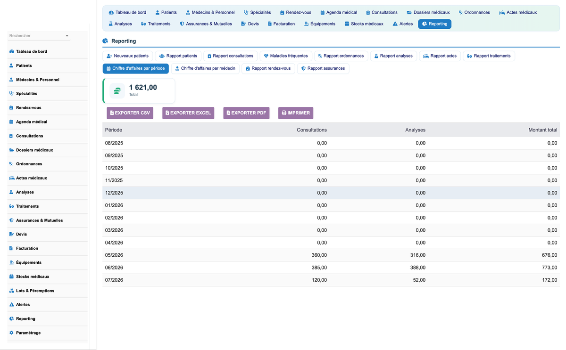Image resolution: width=566 pixels, height=350 pixels.
Task: Switch to Rapport consultations tab
Action: point(231,56)
